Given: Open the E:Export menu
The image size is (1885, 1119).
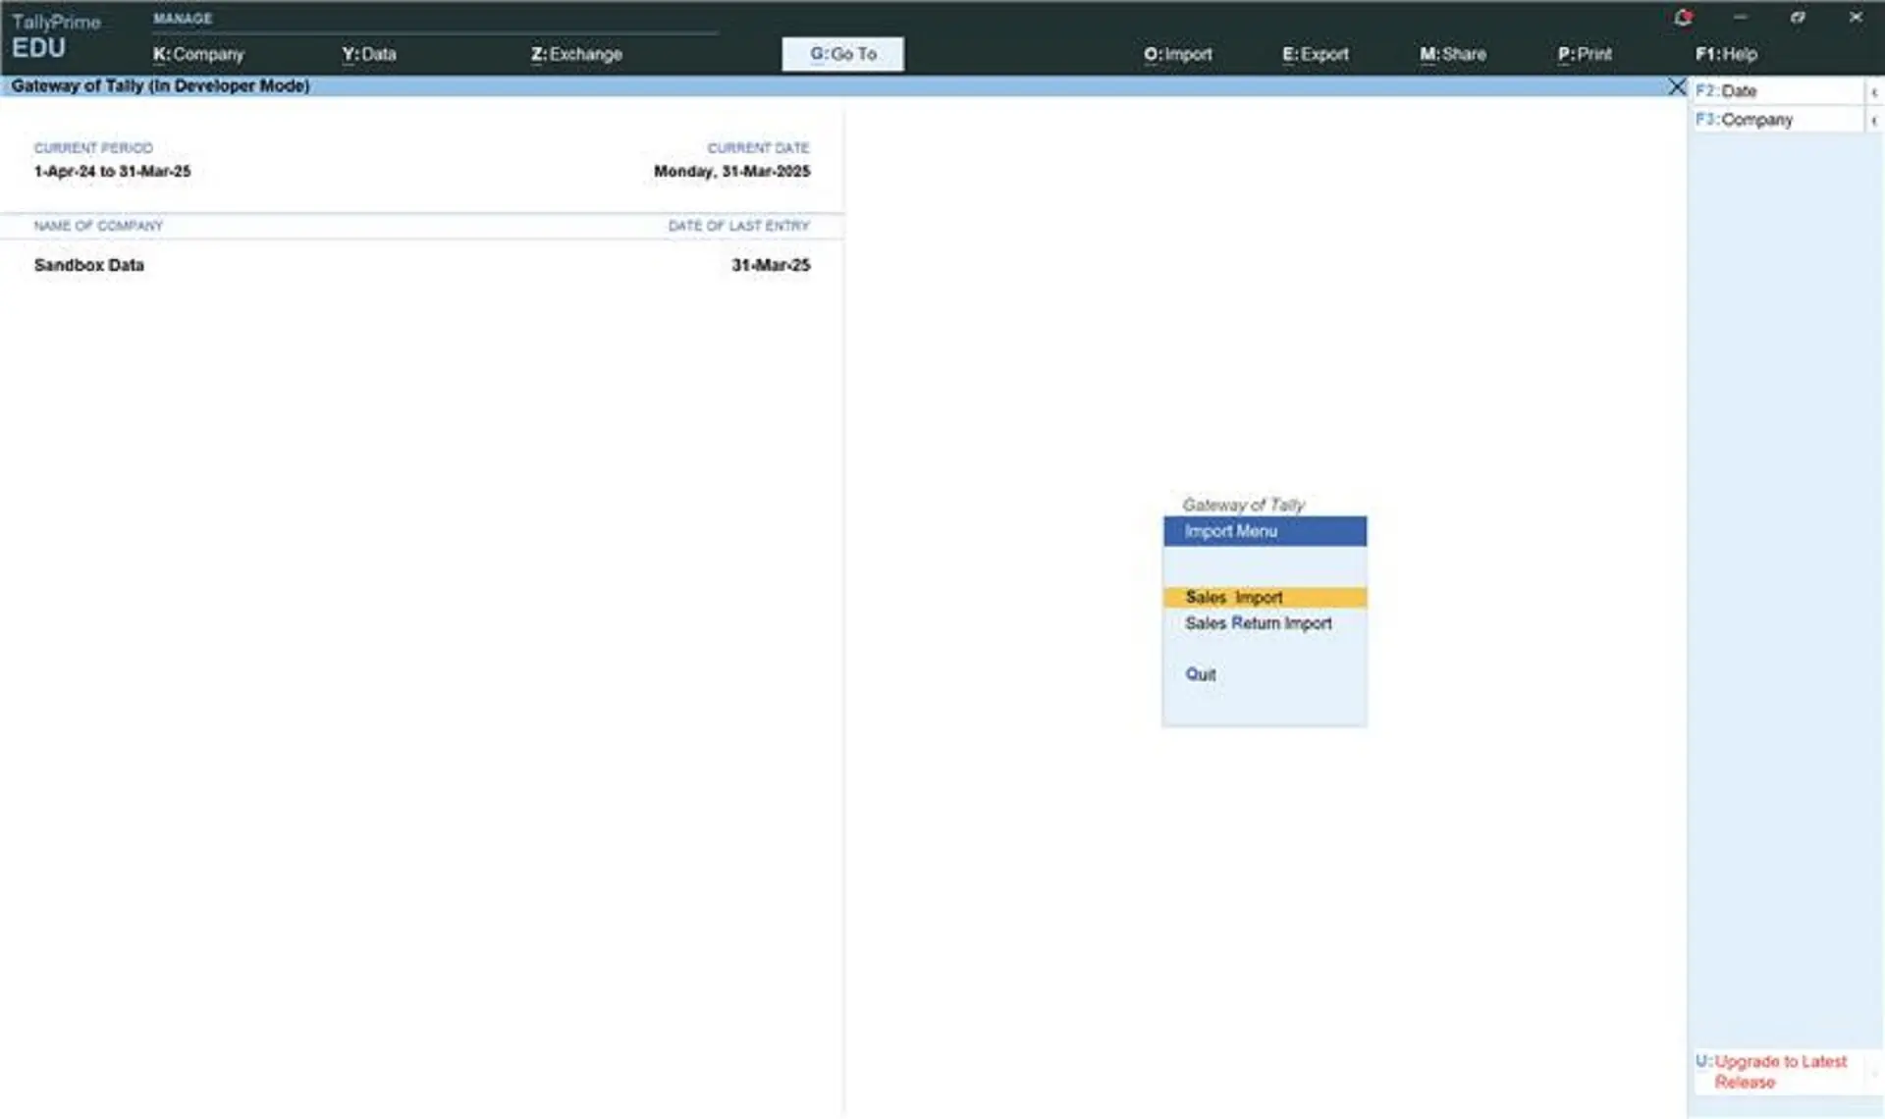Looking at the screenshot, I should [1315, 54].
